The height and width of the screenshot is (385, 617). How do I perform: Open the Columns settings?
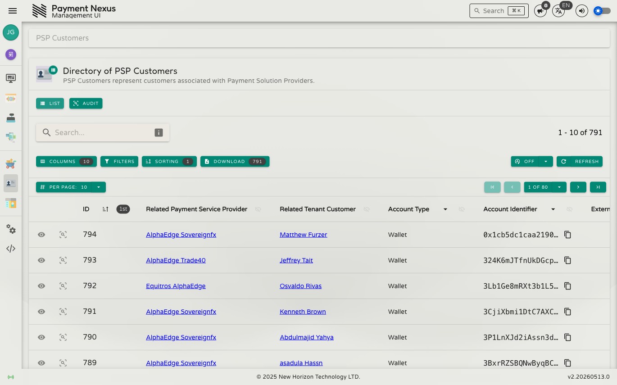pos(66,161)
